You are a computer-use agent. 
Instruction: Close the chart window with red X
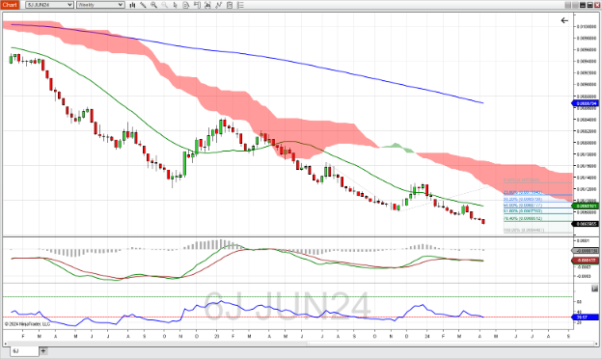[x=597, y=5]
